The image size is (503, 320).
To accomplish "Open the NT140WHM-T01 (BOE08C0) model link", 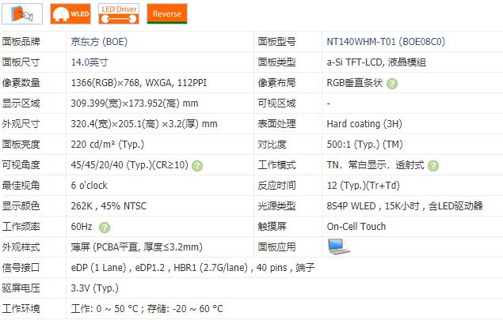I will click(x=386, y=42).
